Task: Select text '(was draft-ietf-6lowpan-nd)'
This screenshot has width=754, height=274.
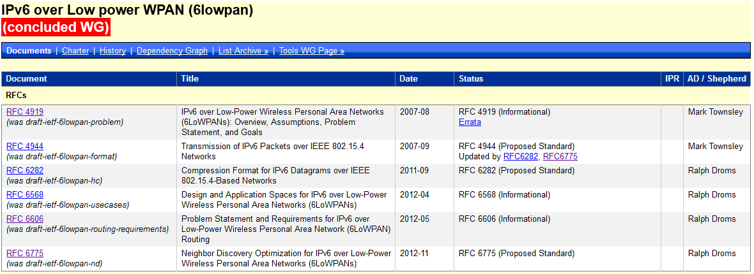Action: coord(54,264)
